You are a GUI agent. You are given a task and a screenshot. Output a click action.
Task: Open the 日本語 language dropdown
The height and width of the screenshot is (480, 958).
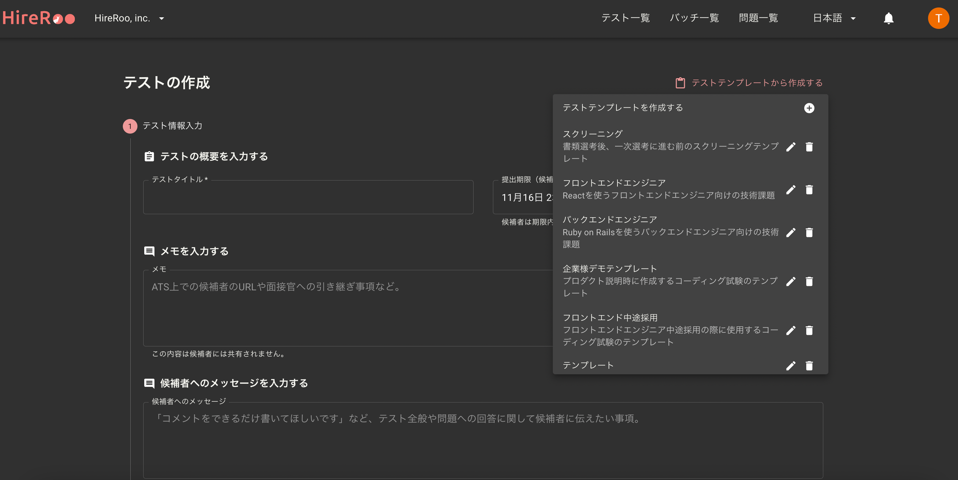pos(834,18)
